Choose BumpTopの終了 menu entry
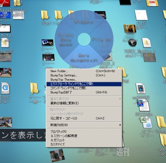 [x=84, y=93]
